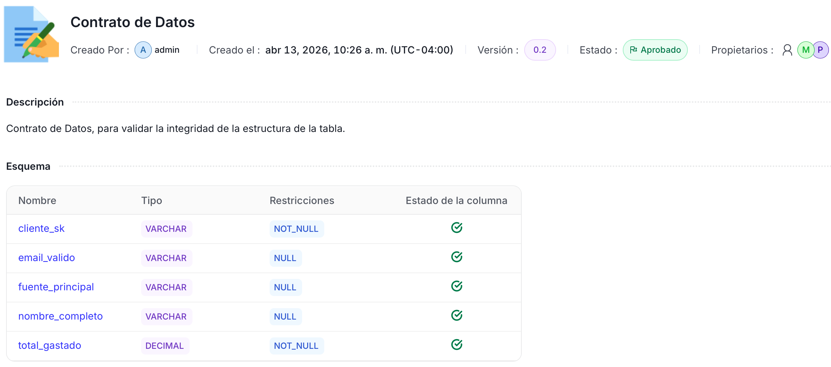This screenshot has height=367, width=831.
Task: Click the NOT_NULL restriction badge for cliente_sk
Action: pos(297,228)
